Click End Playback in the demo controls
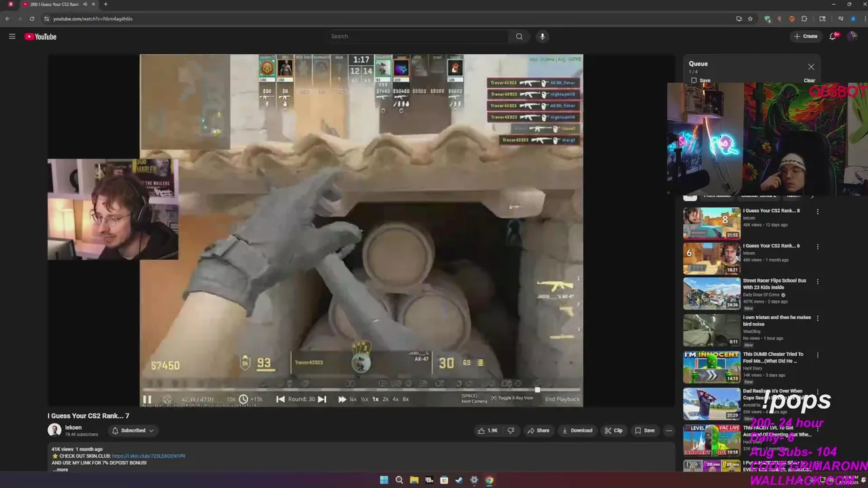 [x=562, y=399]
